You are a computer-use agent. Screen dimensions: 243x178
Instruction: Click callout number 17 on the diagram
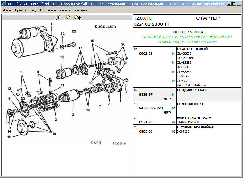[x=80, y=48]
